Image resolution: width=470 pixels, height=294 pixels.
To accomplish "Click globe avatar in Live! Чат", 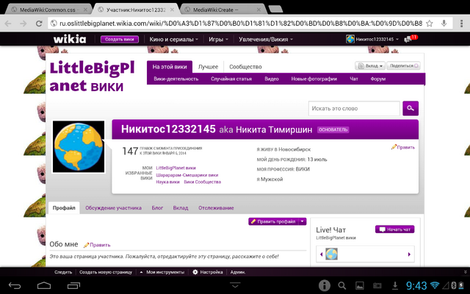I will point(331,254).
